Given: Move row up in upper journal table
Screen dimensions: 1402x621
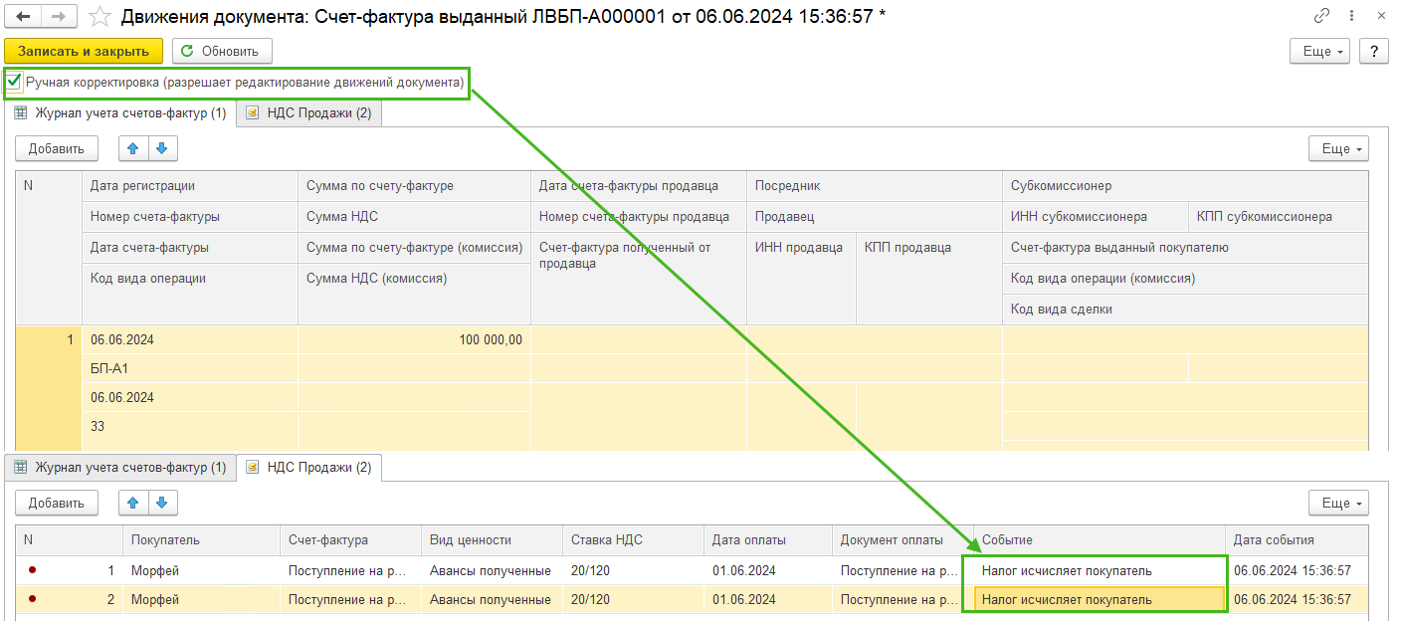Looking at the screenshot, I should click(x=133, y=148).
